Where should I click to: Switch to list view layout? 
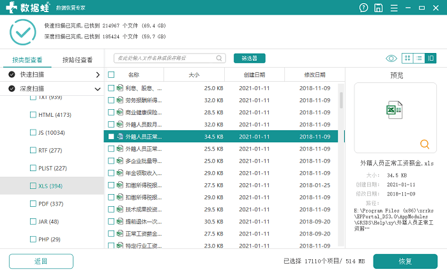coord(419,58)
